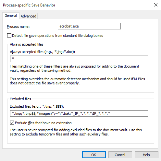Viewport: 161px width, 161px height.
Task: Enable Detect file save operations checkbox
Action: 9,36
